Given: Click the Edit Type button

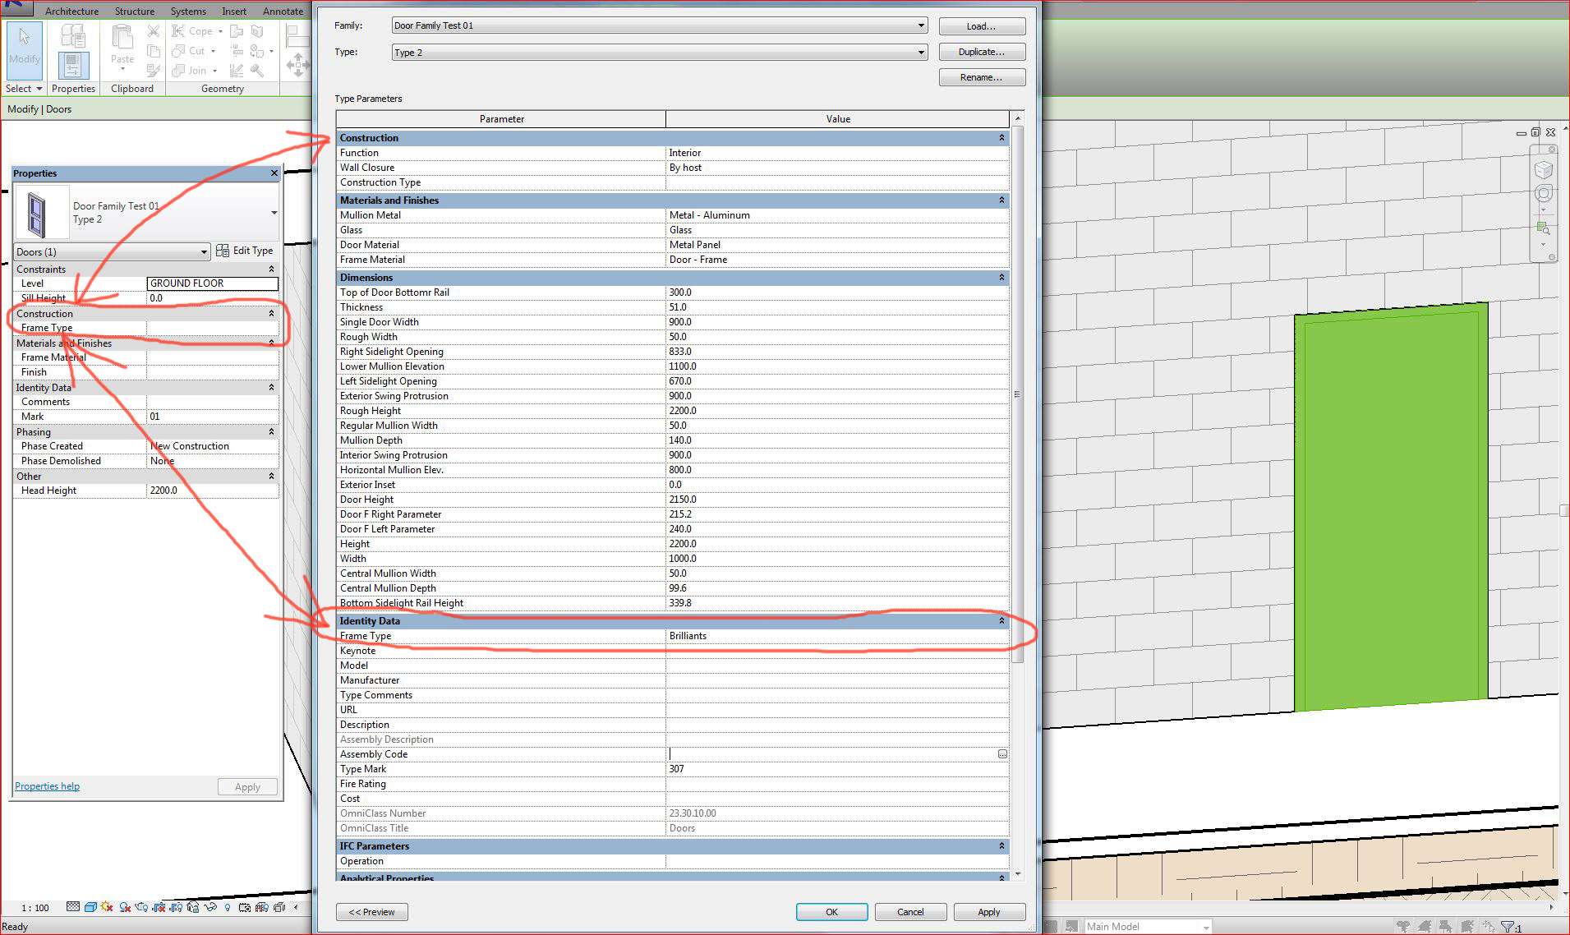Looking at the screenshot, I should pos(245,251).
